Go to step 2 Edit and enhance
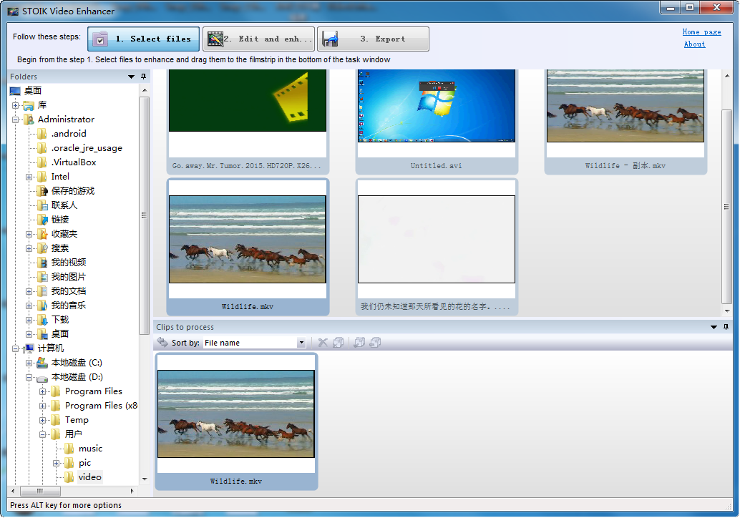The width and height of the screenshot is (740, 518). 258,39
